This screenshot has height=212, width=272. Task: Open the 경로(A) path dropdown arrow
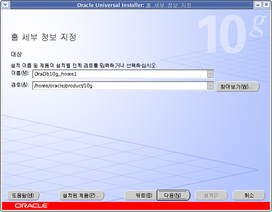coord(210,86)
